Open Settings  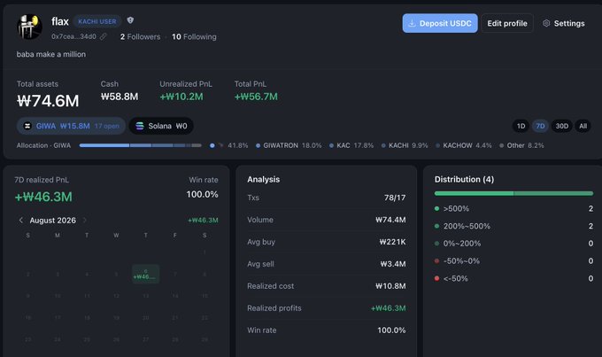click(x=564, y=23)
